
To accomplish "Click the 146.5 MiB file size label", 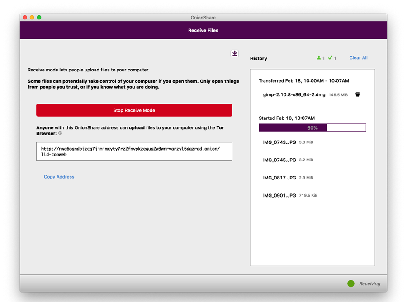I will click(338, 95).
